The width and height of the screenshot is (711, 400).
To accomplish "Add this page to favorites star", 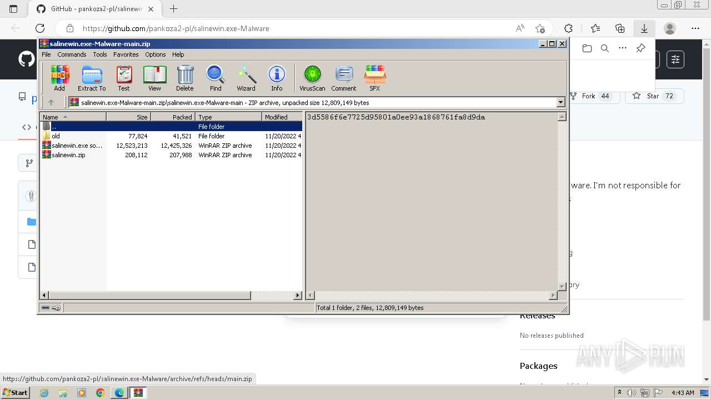I will (x=540, y=28).
